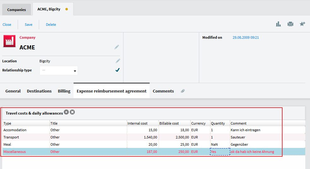Click comment 'Kann ich eintragen'

(245, 130)
